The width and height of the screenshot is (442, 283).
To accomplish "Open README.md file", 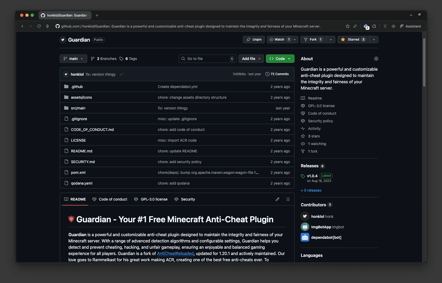I will coord(81,151).
